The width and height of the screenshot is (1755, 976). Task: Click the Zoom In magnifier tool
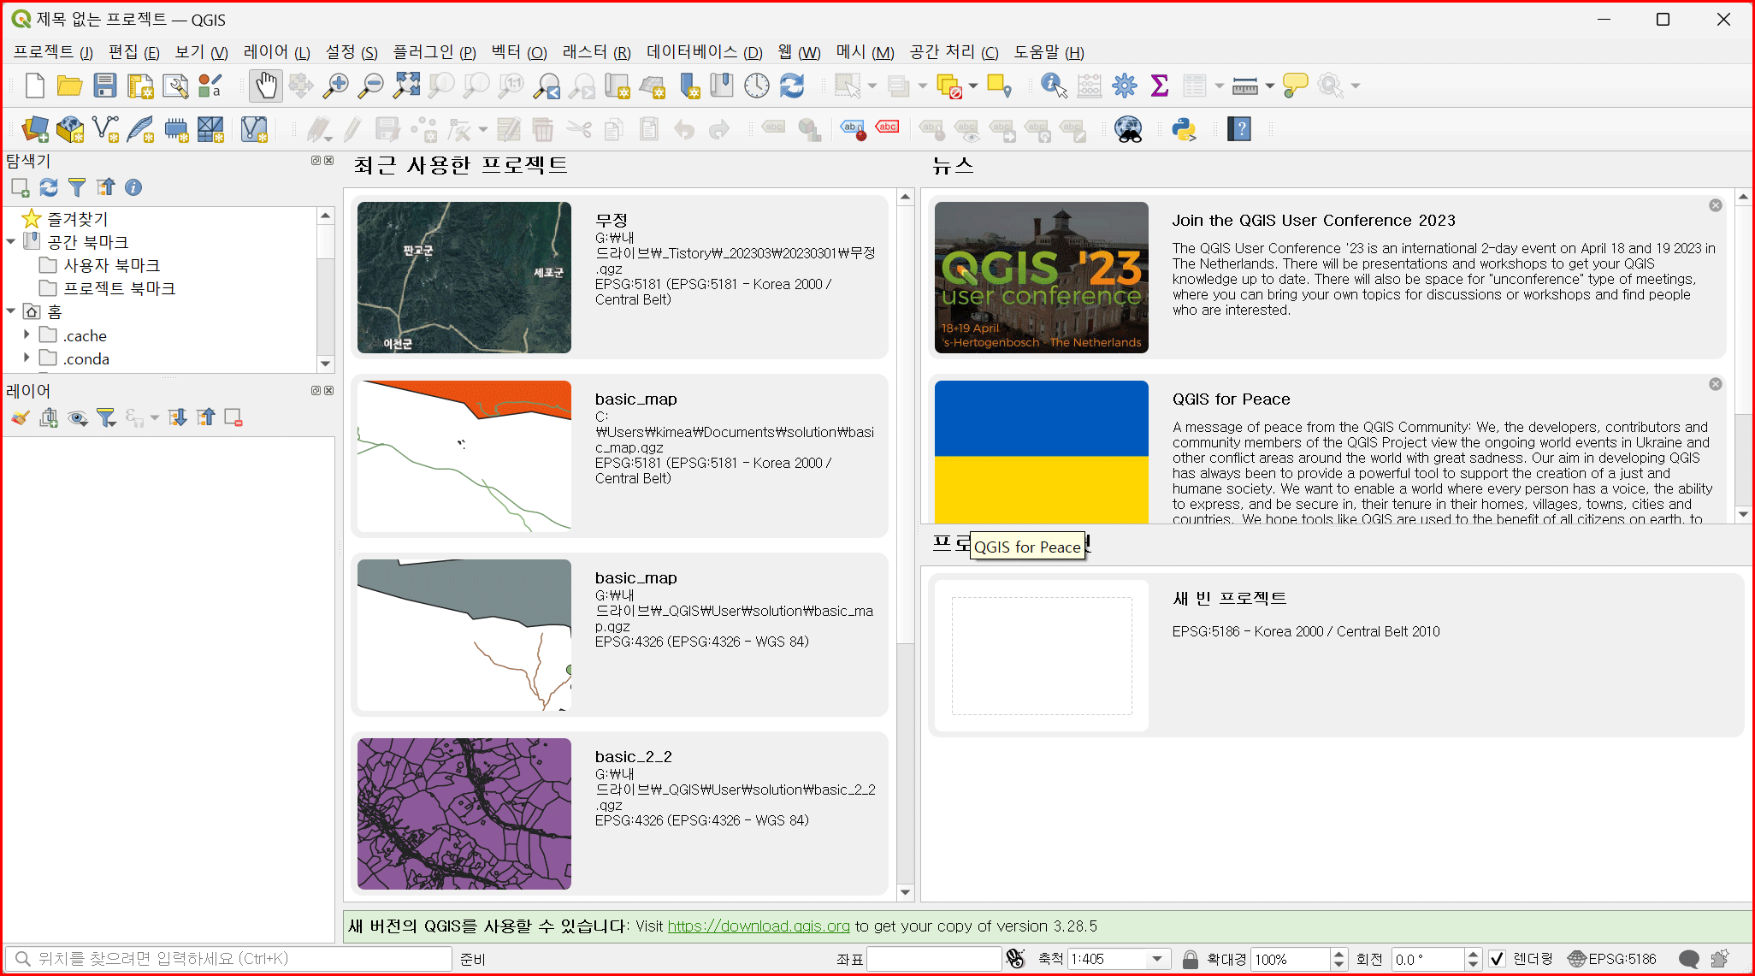click(335, 86)
